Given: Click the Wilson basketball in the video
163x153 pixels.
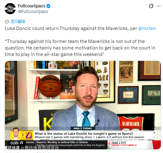Looking at the screenshot, I should click(50, 86).
